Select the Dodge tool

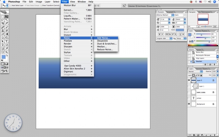tap(7, 37)
